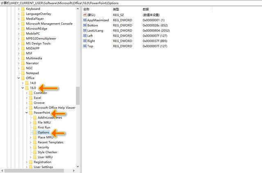Viewport: 262px width, 173px height.
Task: Collapse the PowerPoint tree node
Action: (x=27, y=113)
